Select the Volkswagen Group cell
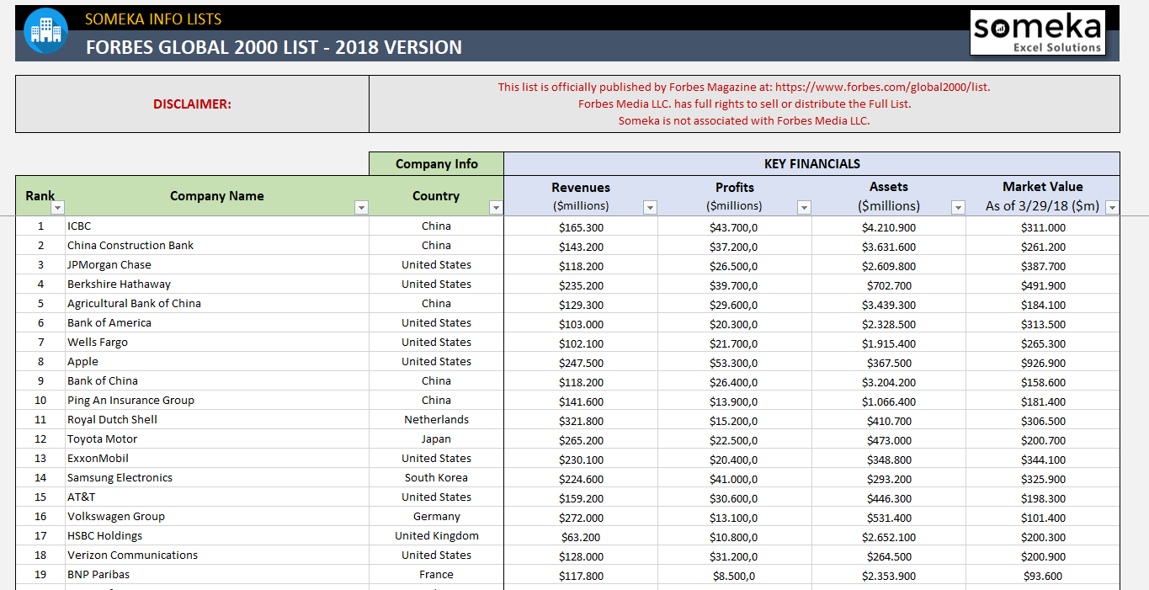This screenshot has width=1149, height=590. pyautogui.click(x=217, y=517)
